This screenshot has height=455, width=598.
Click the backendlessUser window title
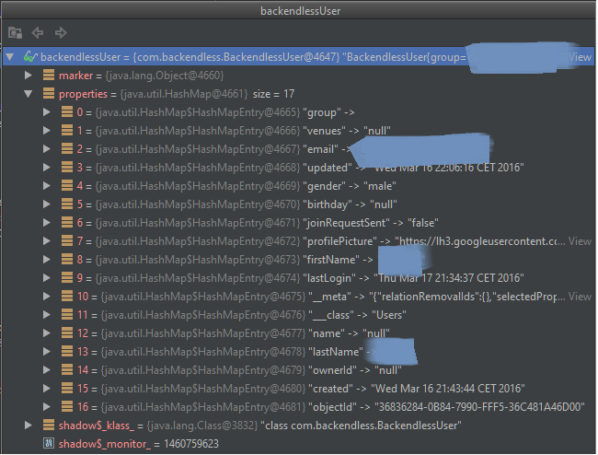click(x=301, y=11)
